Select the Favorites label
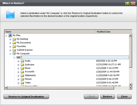The height and width of the screenshot is (105, 137). coord(21,46)
